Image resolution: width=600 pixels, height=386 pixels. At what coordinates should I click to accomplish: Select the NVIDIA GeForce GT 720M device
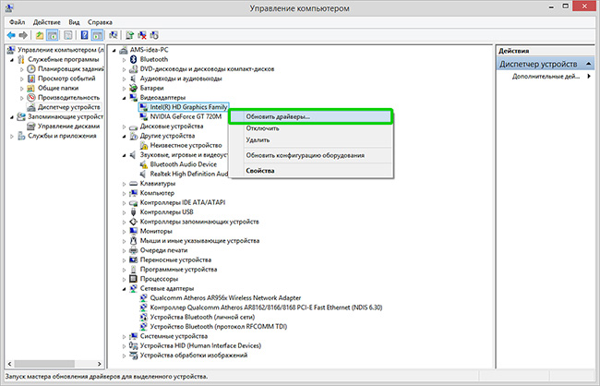coord(186,116)
